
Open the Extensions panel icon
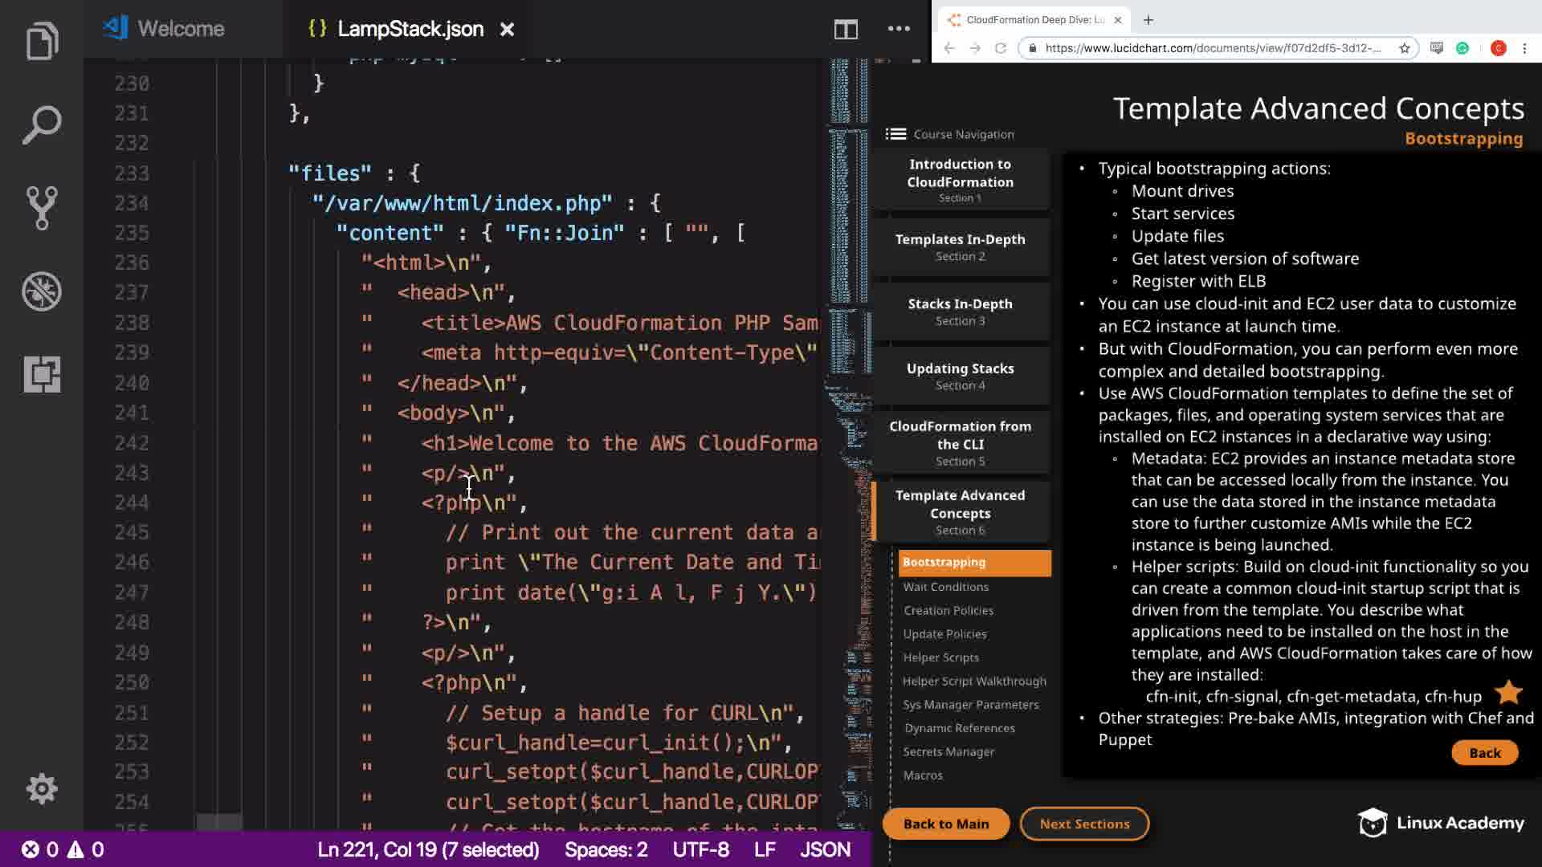pos(42,374)
